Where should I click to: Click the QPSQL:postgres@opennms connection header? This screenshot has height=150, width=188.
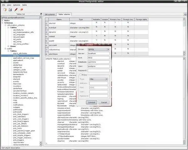[x=20, y=17]
